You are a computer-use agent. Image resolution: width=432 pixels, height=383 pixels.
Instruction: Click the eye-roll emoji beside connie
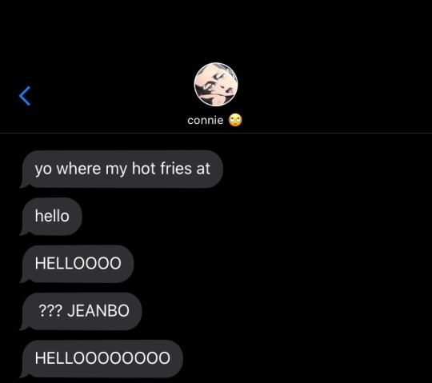235,120
